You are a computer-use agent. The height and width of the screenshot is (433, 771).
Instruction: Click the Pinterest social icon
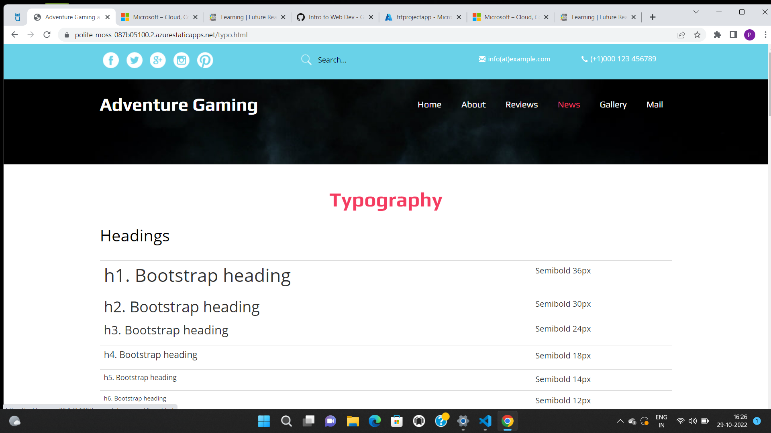(205, 60)
